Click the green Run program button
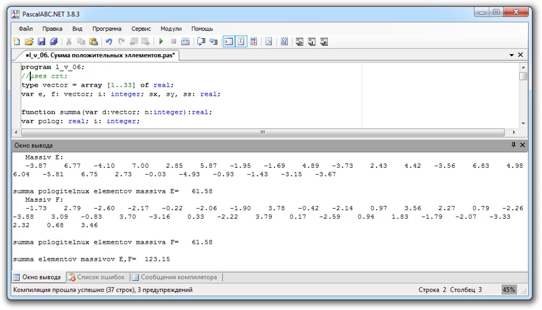This screenshot has width=542, height=310. click(x=161, y=41)
